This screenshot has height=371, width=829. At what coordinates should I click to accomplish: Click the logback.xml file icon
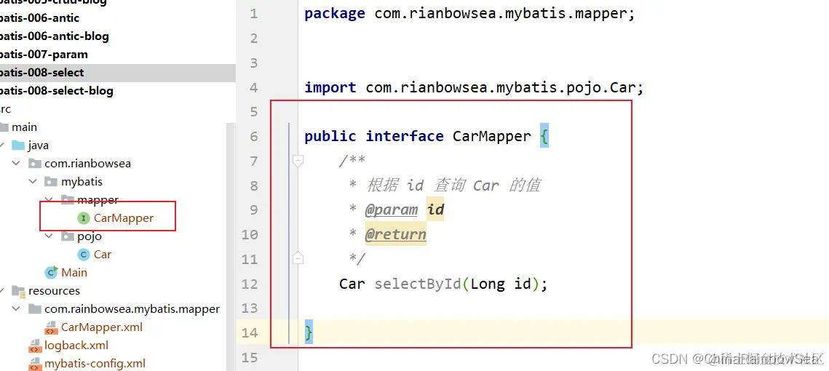click(35, 346)
